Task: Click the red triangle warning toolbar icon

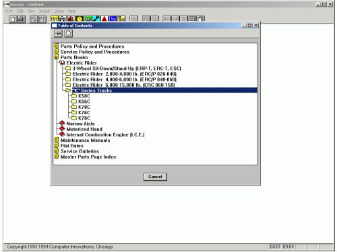Action: [104, 19]
